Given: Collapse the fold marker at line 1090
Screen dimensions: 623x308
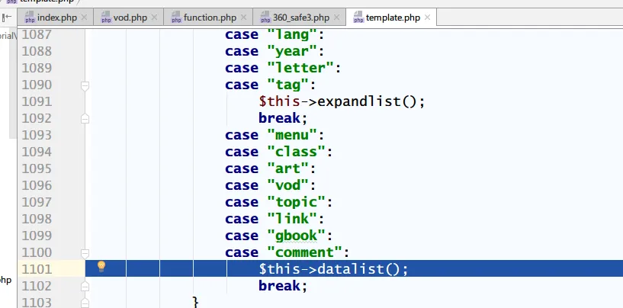Looking at the screenshot, I should pyautogui.click(x=85, y=85).
